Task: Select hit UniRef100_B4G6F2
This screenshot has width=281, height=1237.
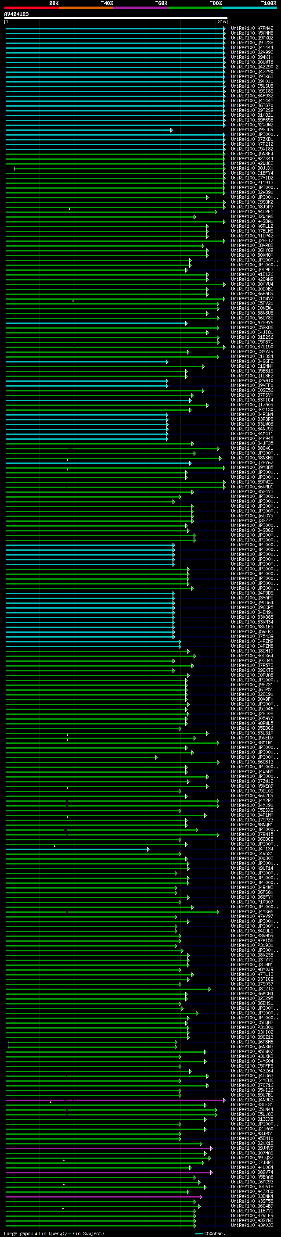Action: (252, 361)
